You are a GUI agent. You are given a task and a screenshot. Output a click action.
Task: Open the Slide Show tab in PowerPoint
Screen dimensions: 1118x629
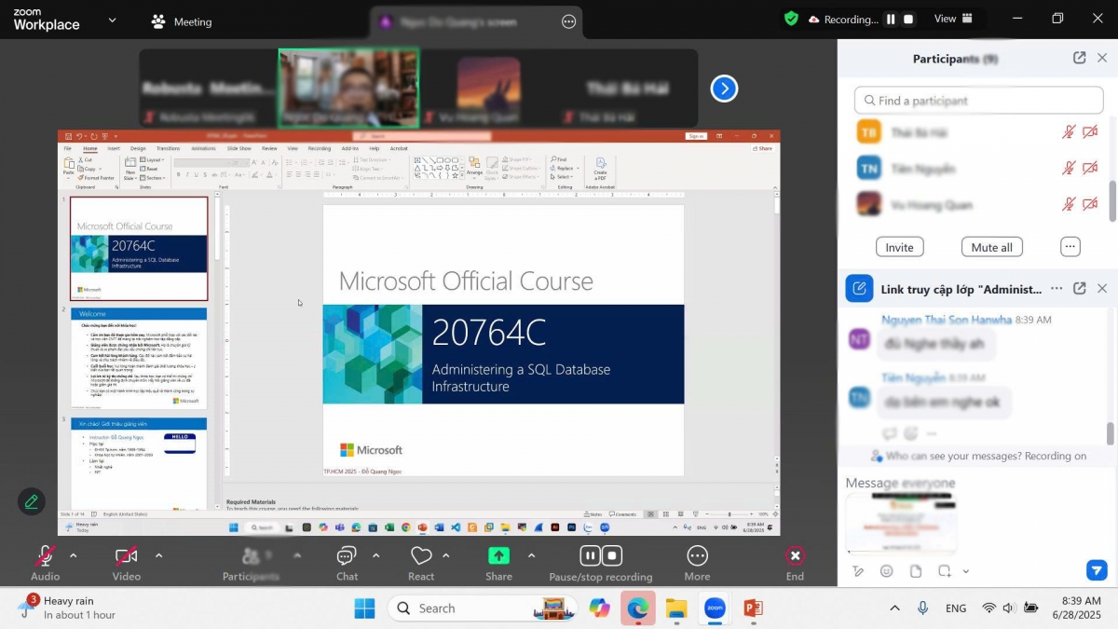point(239,148)
